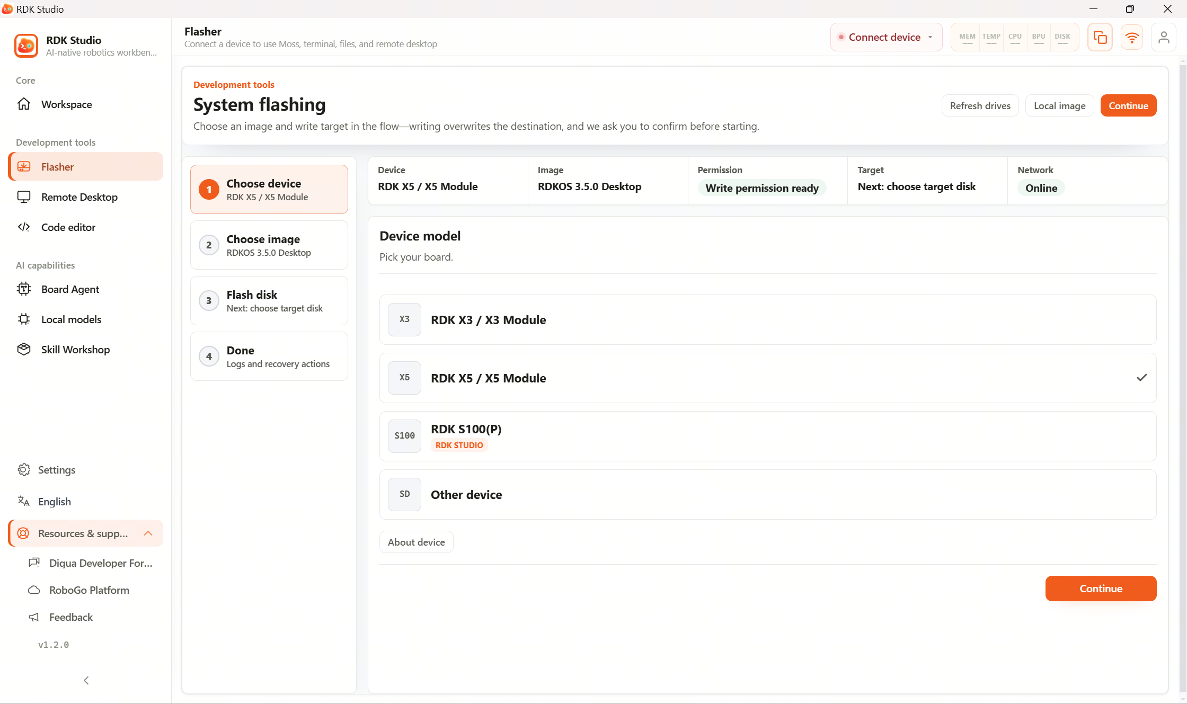Click the TEMP status indicator
1187x704 pixels.
[x=991, y=37]
